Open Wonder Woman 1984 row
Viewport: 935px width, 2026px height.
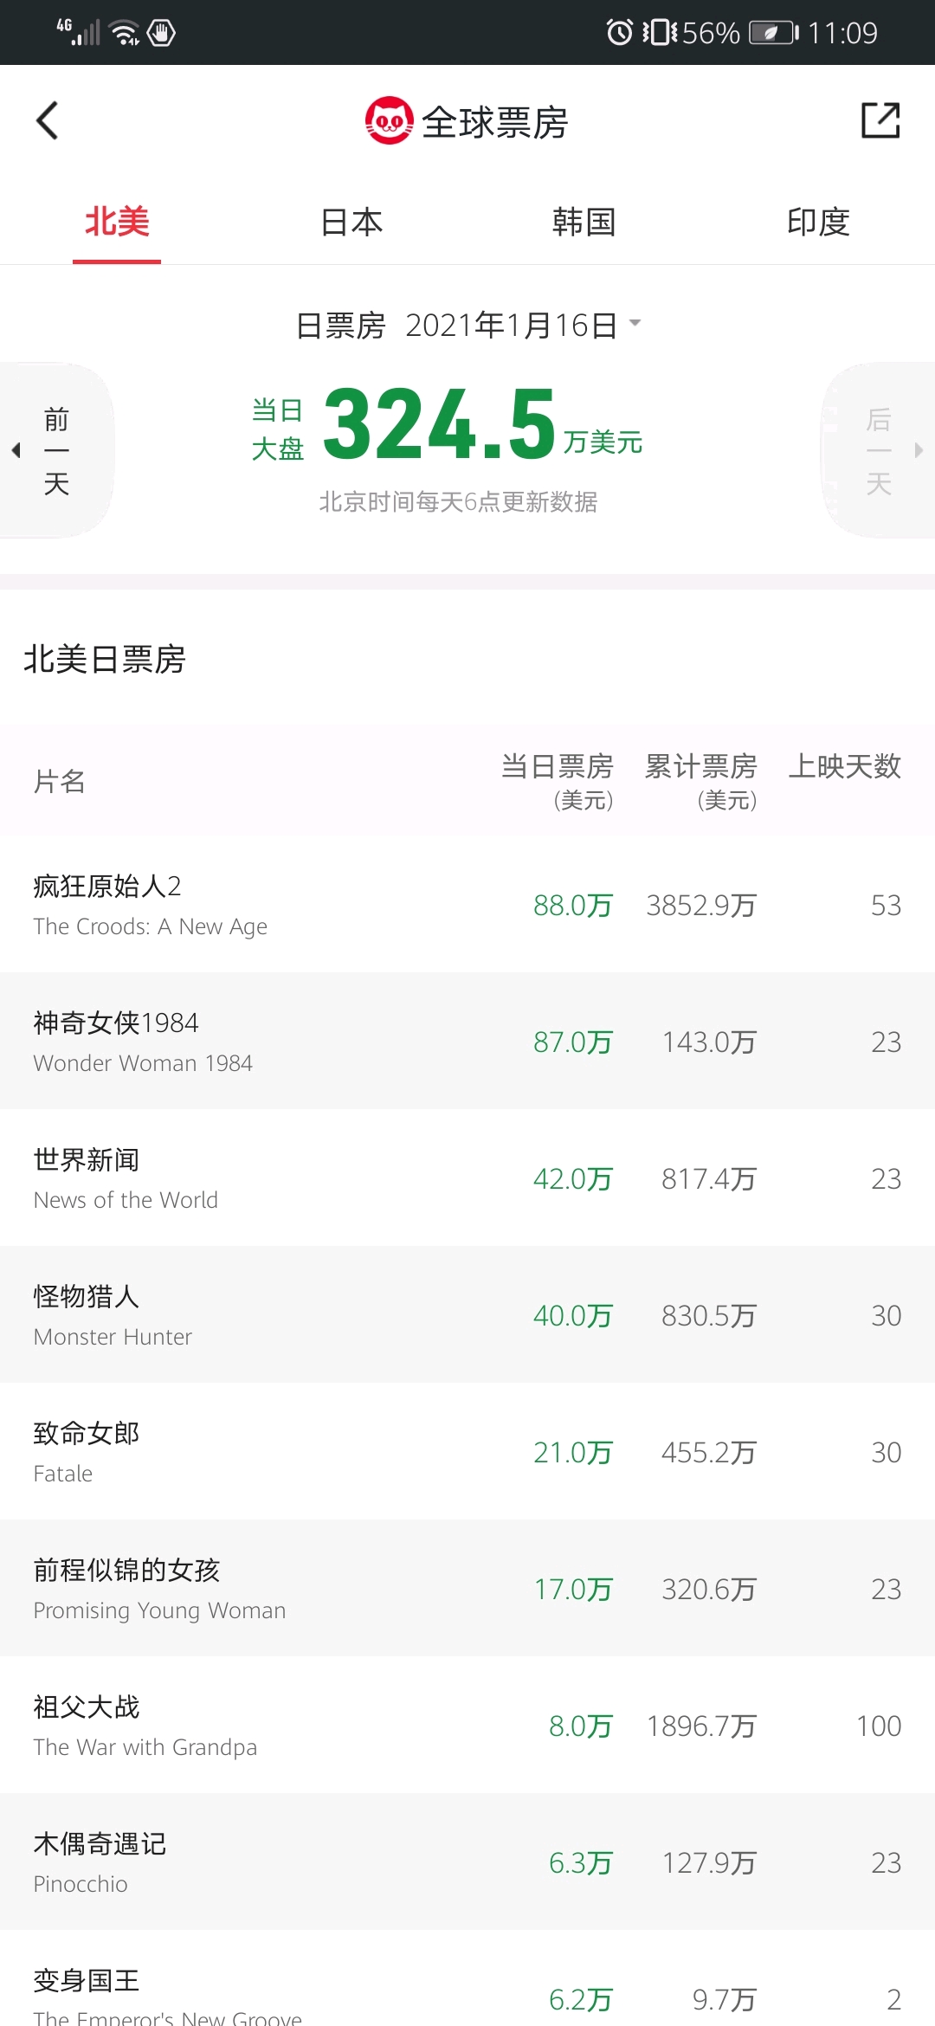[x=467, y=1042]
